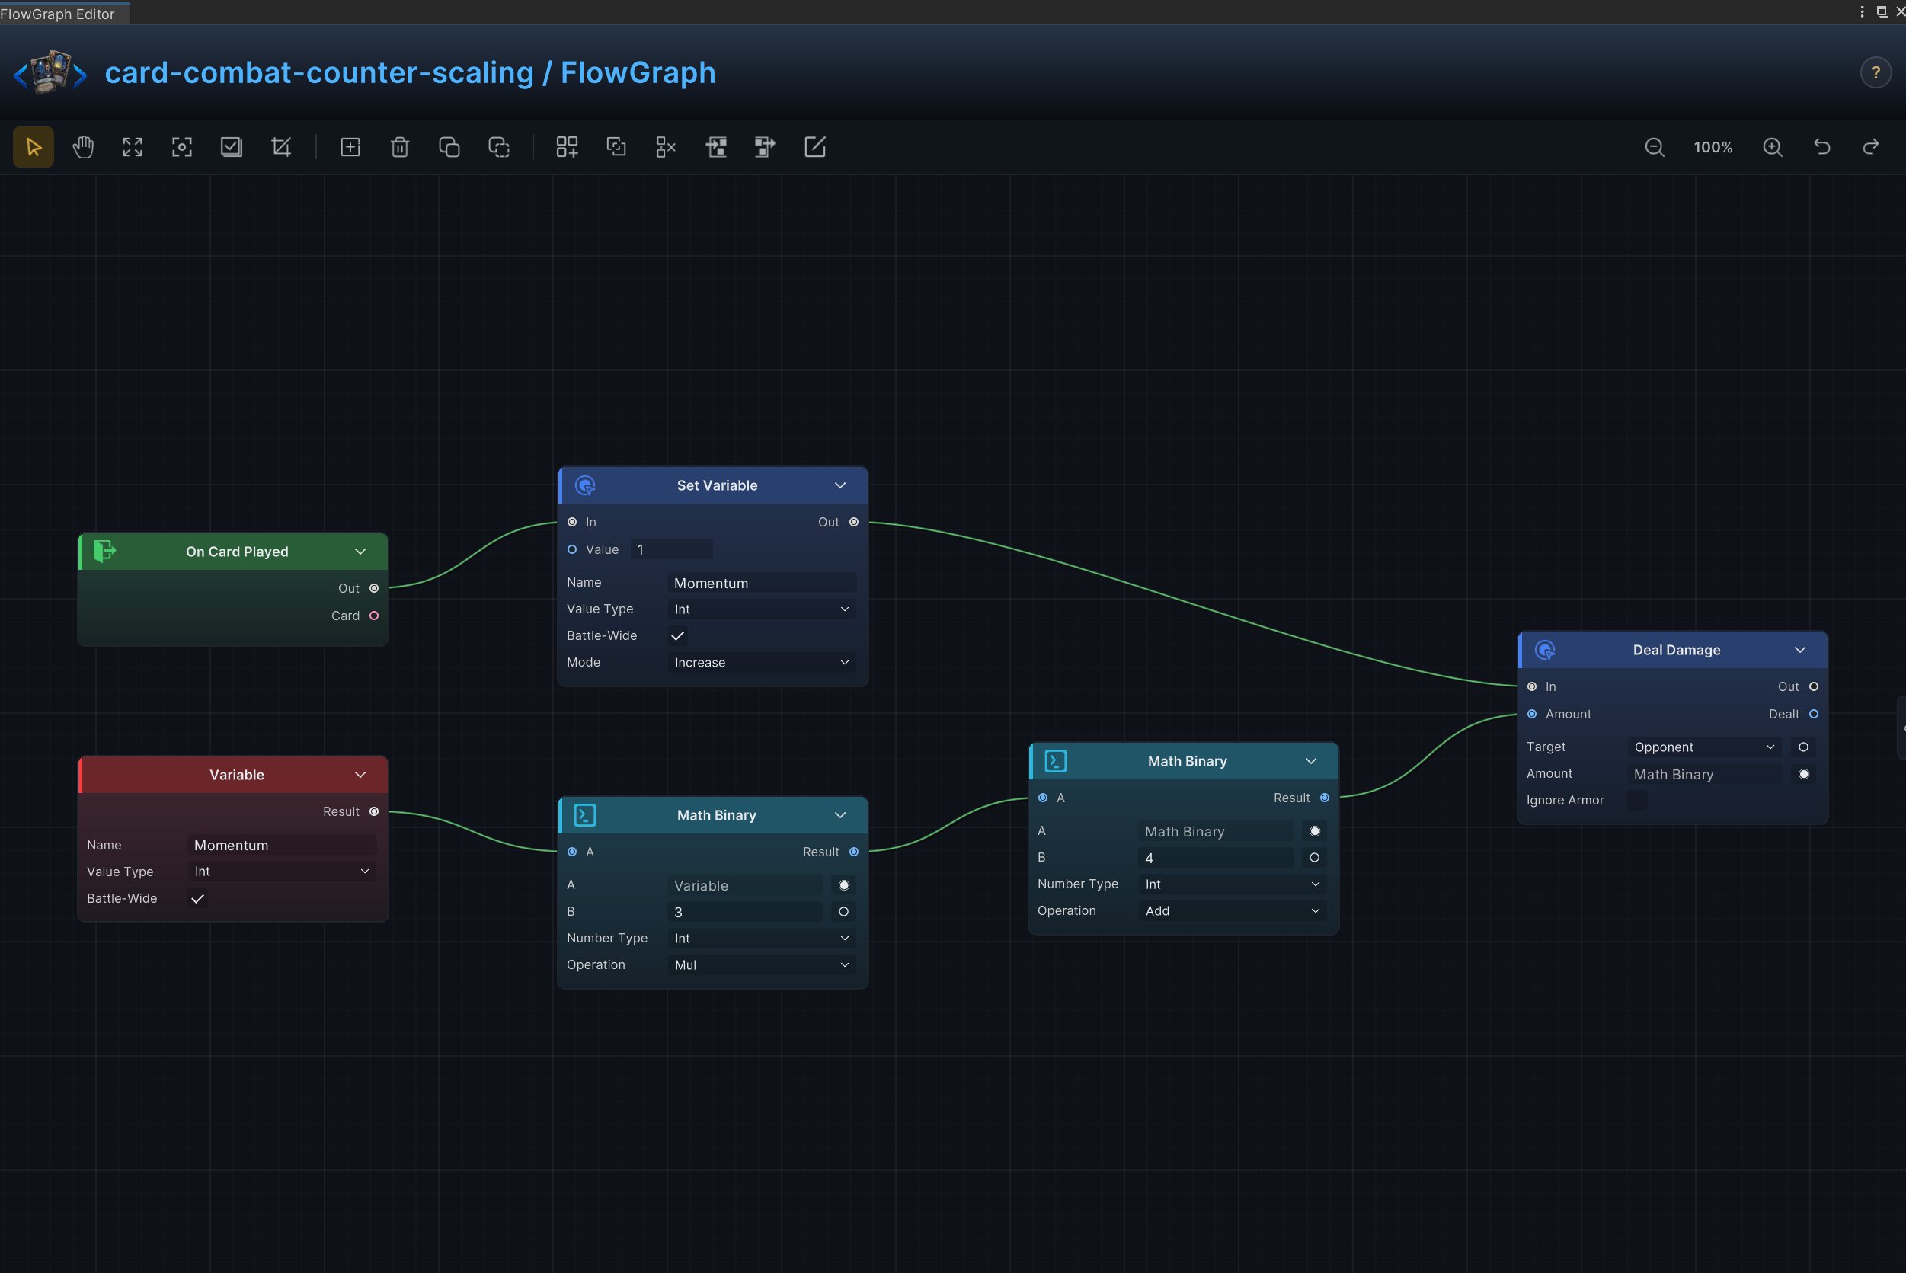Toggle port B radio beside value 4
Screen dimensions: 1906x1273
[x=1315, y=858]
